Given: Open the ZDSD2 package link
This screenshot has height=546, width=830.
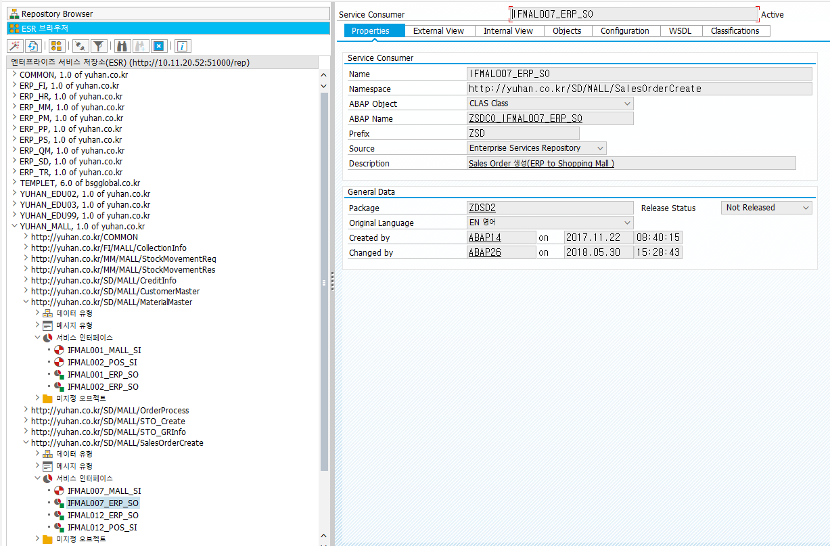Looking at the screenshot, I should pyautogui.click(x=482, y=208).
